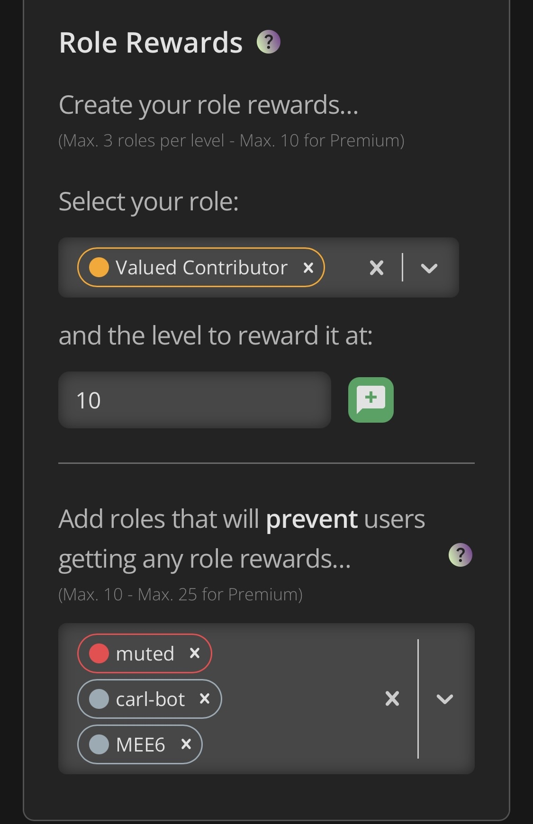
Task: Click the red muted role color dot
Action: point(99,653)
